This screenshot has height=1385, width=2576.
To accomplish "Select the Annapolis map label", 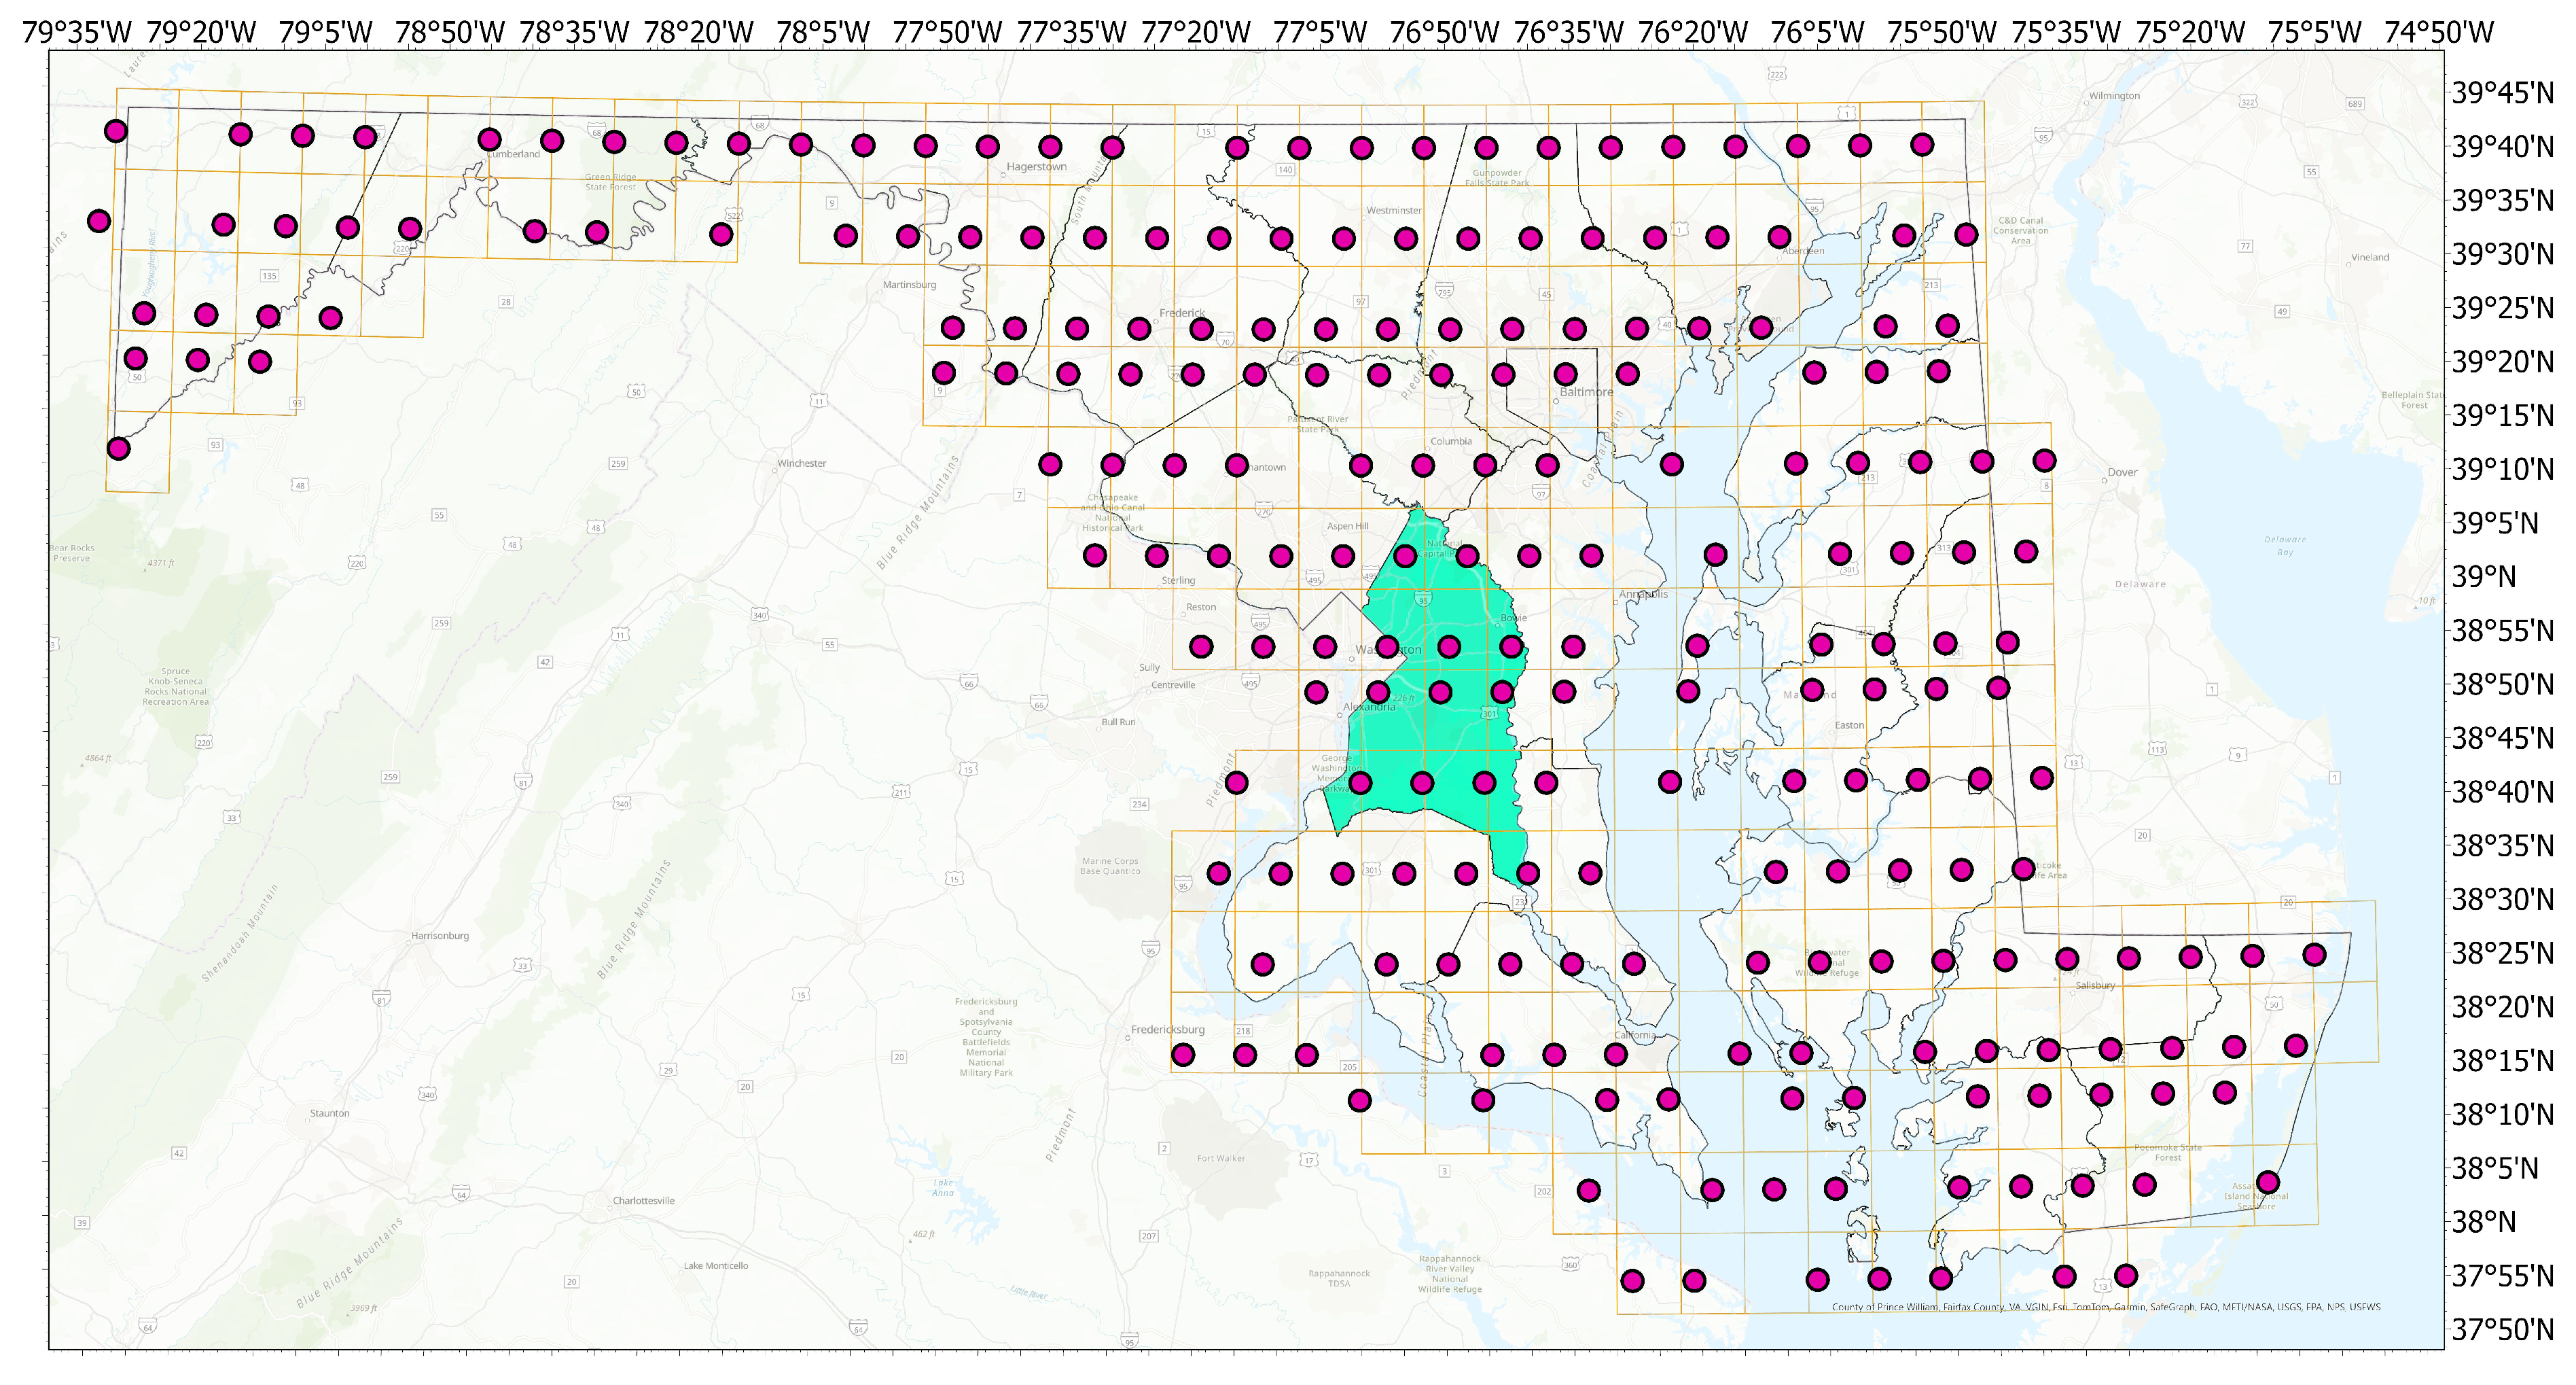I will pos(1643,595).
